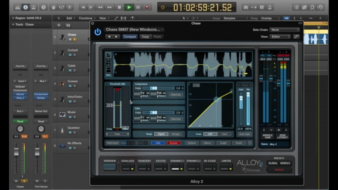
Task: Open the Functions menu
Action: coord(85,18)
